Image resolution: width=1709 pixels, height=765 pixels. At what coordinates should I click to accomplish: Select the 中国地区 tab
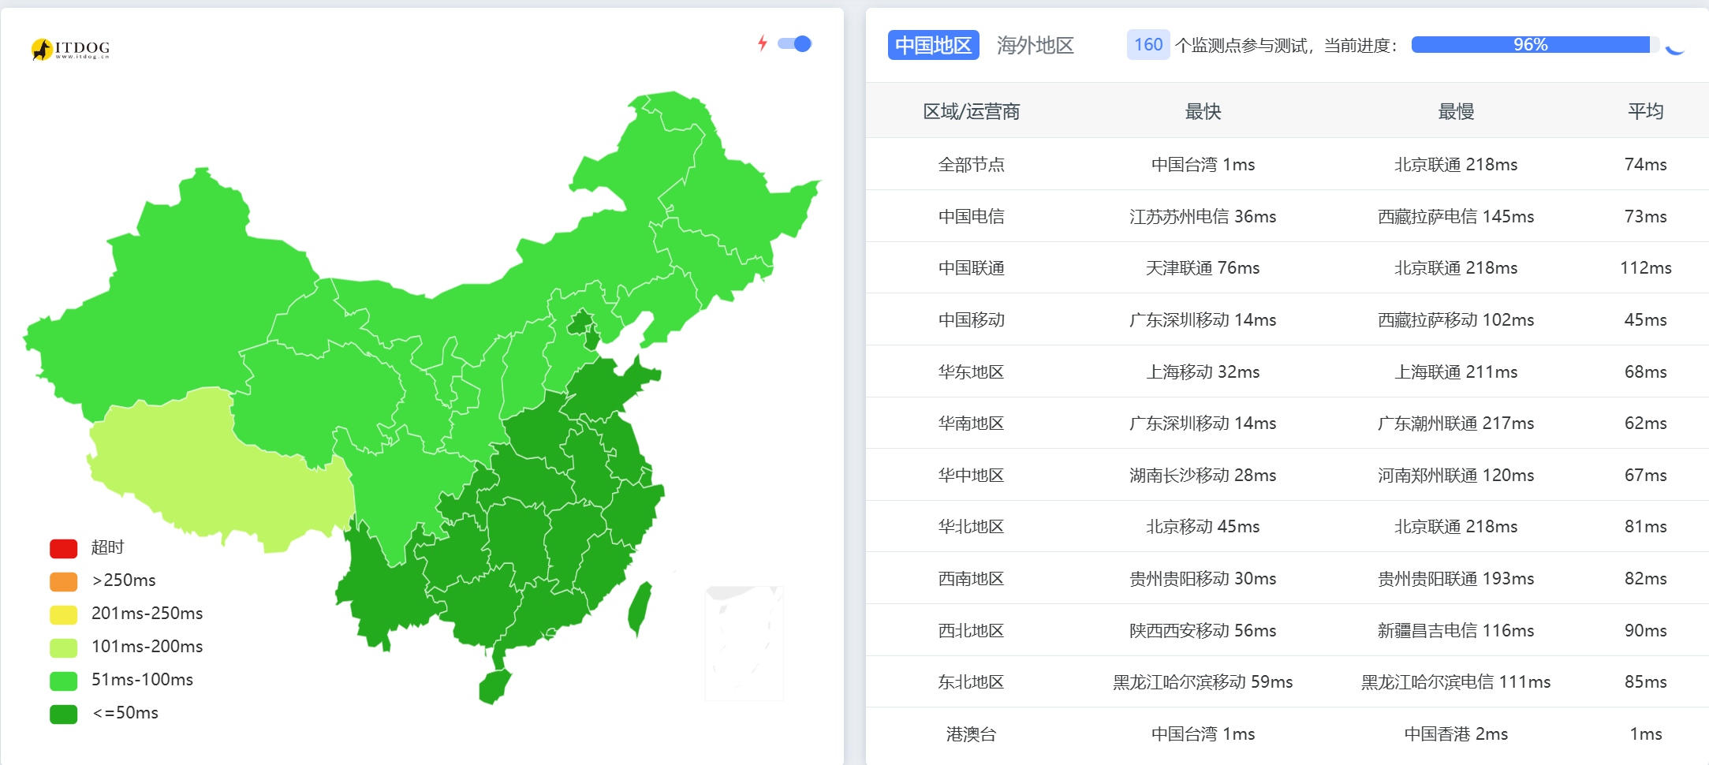pos(933,45)
